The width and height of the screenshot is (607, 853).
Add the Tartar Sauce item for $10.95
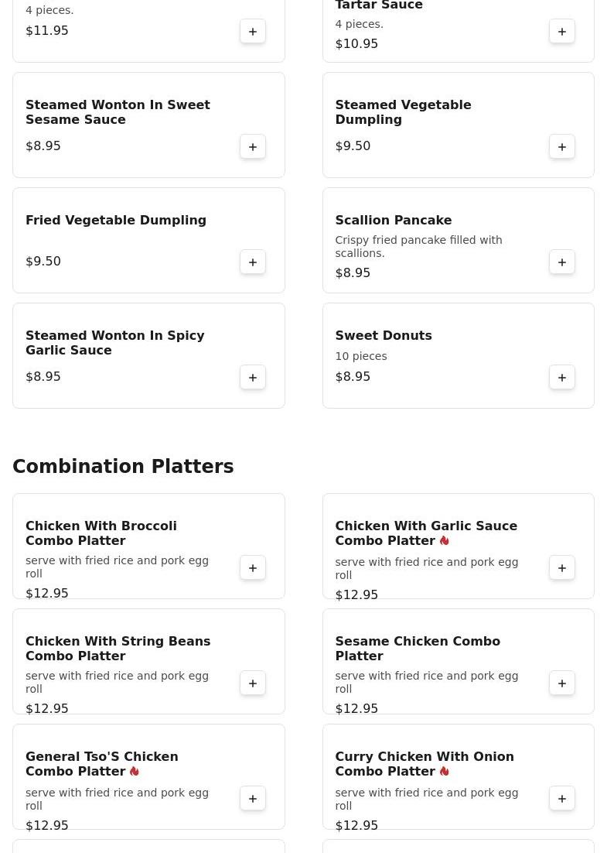pos(562,31)
